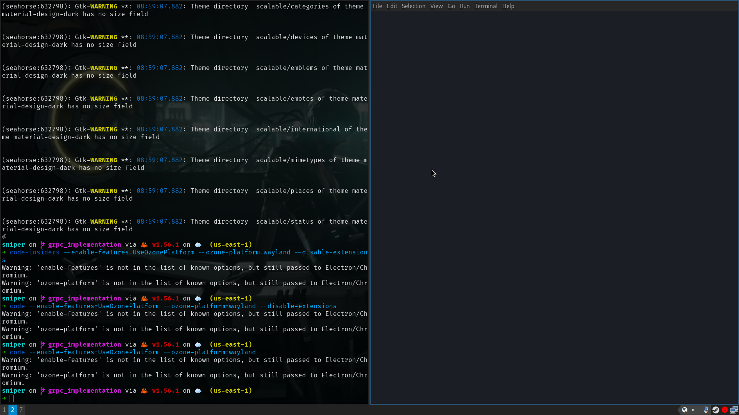Open Steam from the system tray
This screenshot has height=415, width=739.
coord(716,410)
